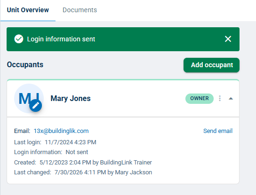Click the MJ avatar circle
This screenshot has height=195, width=256.
[29, 98]
